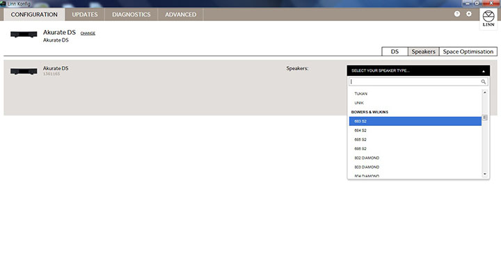Click the Akurate DS device image in header

pyautogui.click(x=24, y=34)
